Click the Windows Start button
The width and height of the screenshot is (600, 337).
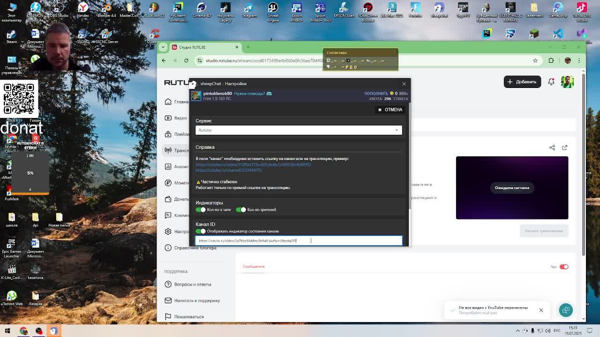7,331
